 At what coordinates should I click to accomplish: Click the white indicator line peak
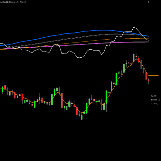click(134, 27)
